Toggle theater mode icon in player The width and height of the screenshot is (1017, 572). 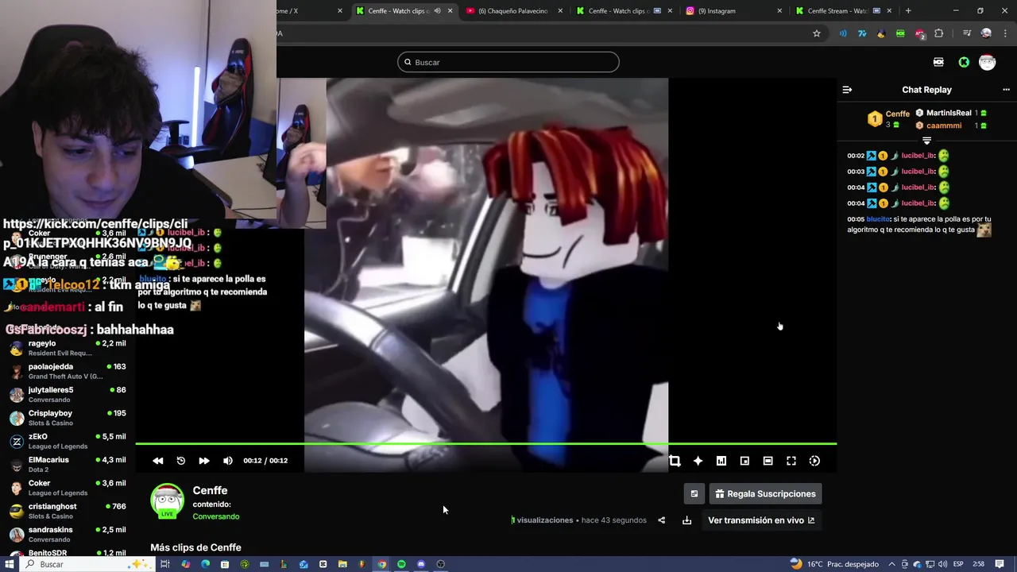(x=768, y=461)
